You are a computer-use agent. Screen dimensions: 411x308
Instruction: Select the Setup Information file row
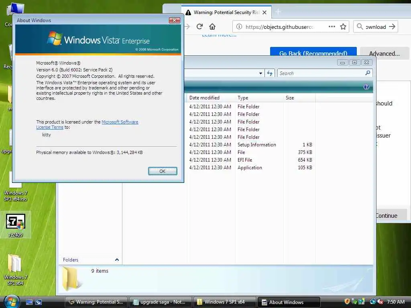pyautogui.click(x=250, y=144)
